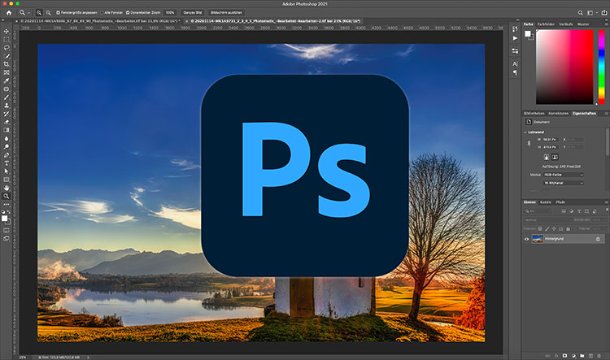Click the delete layer trash icon

[599, 356]
